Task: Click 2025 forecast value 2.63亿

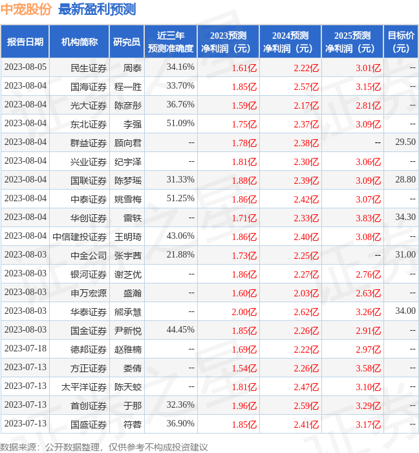Action: pyautogui.click(x=368, y=294)
